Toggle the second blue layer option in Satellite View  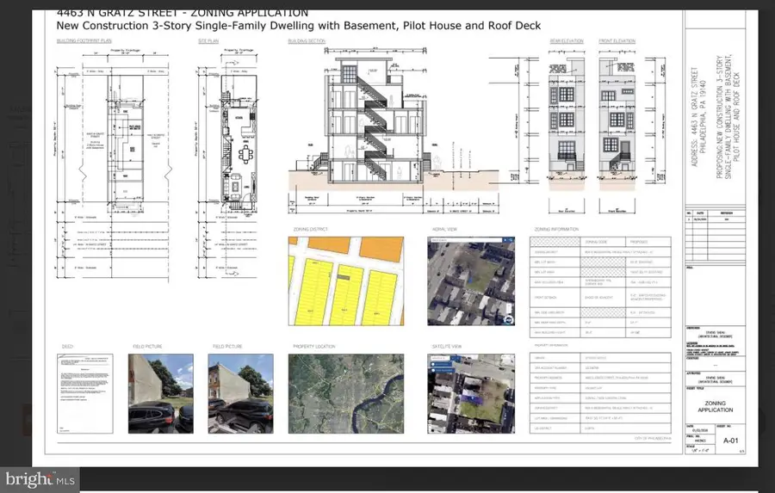point(443,370)
